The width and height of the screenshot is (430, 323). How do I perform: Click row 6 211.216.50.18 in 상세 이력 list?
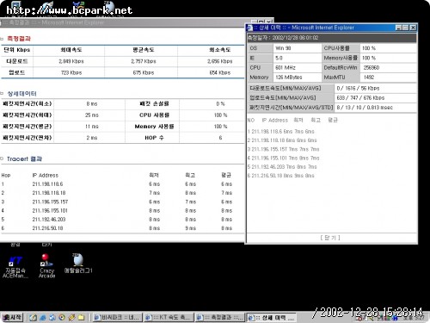pyautogui.click(x=281, y=176)
